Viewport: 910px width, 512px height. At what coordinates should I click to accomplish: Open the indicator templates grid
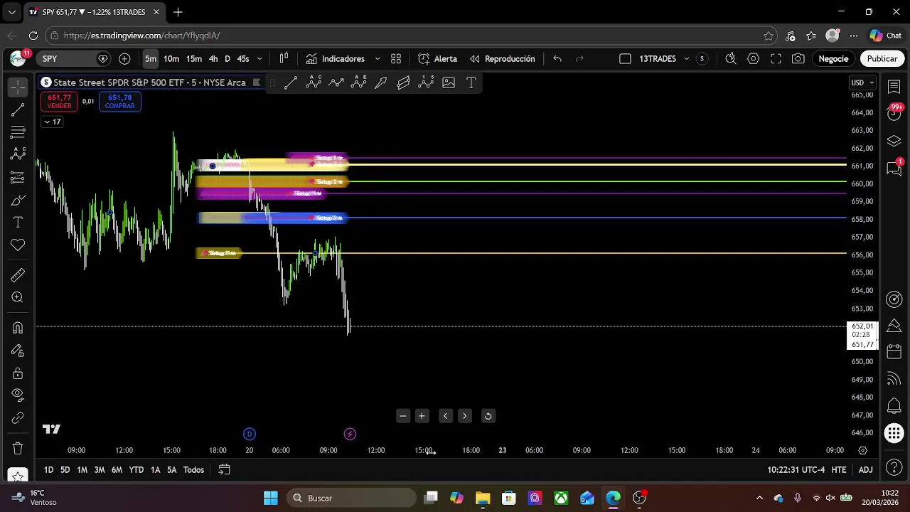396,59
